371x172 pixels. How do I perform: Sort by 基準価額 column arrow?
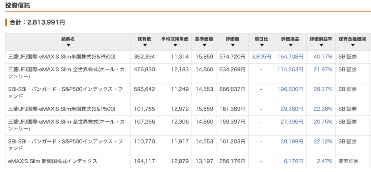pos(204,45)
